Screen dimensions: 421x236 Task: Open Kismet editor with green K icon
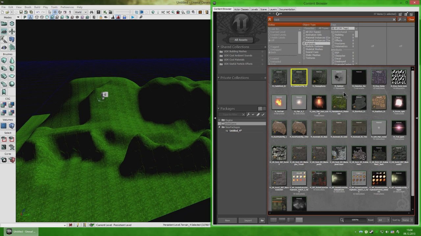105,12
